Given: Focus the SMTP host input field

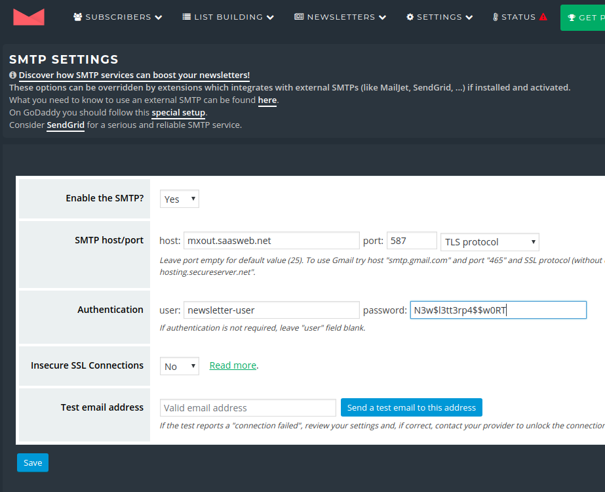Looking at the screenshot, I should (x=271, y=241).
